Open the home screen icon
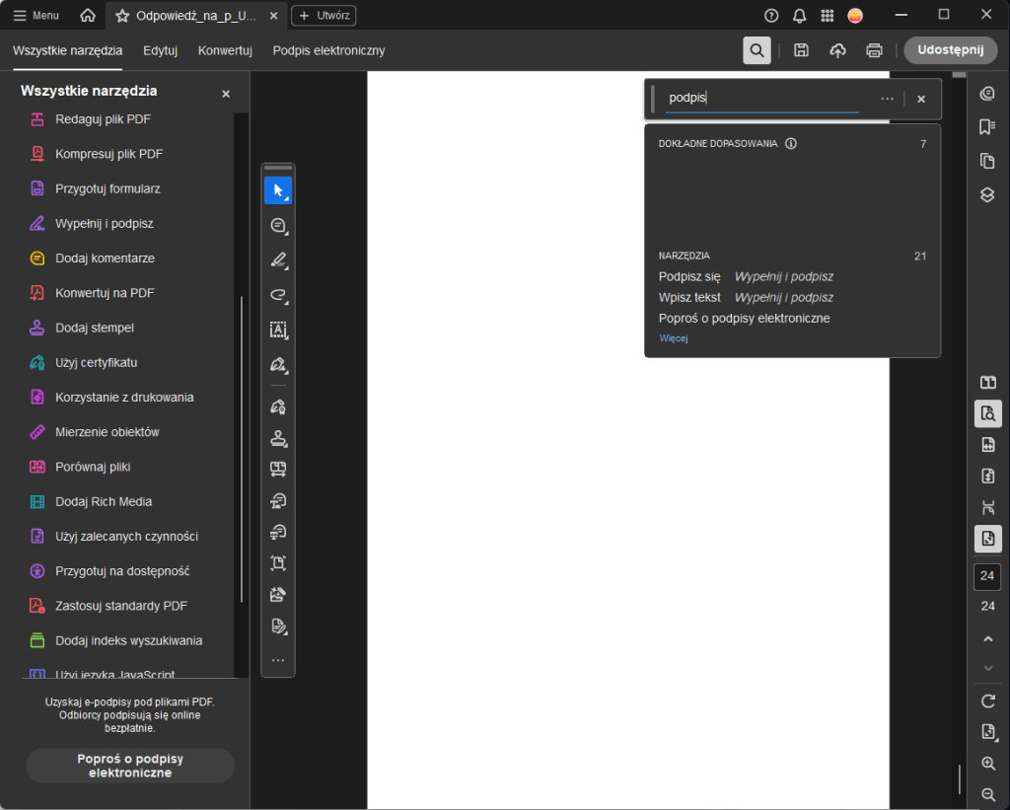 tap(88, 16)
